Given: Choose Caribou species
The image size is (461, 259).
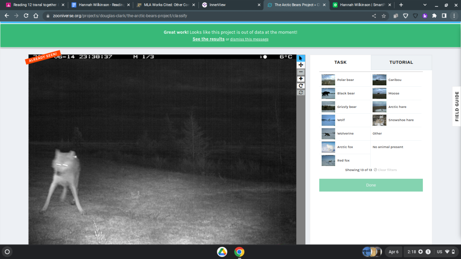Looking at the screenshot, I should pyautogui.click(x=396, y=80).
